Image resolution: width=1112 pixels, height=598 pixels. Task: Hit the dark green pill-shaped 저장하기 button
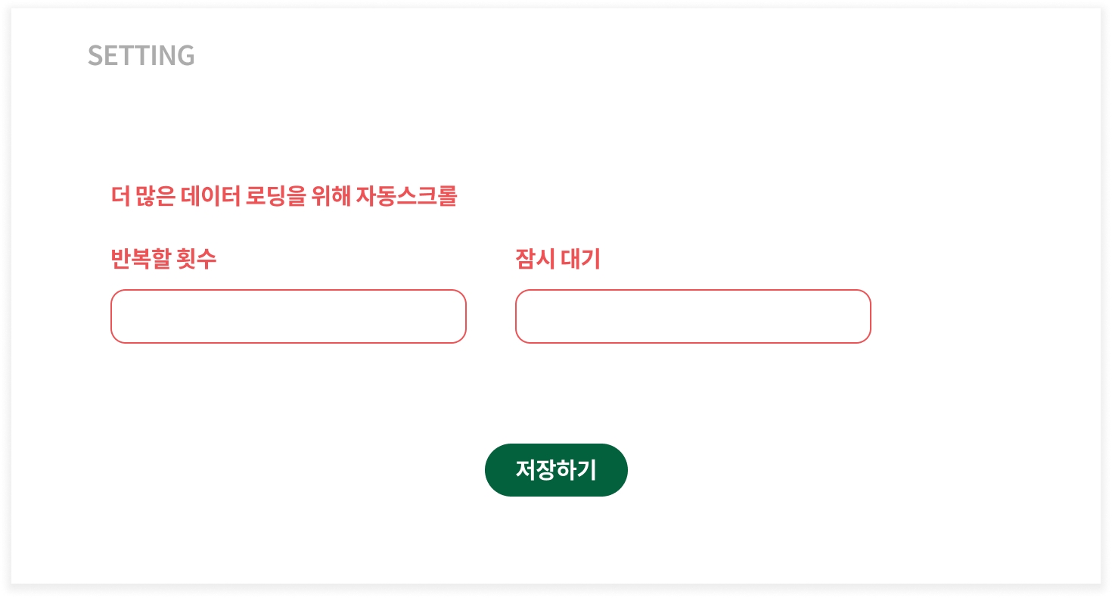[x=556, y=470]
